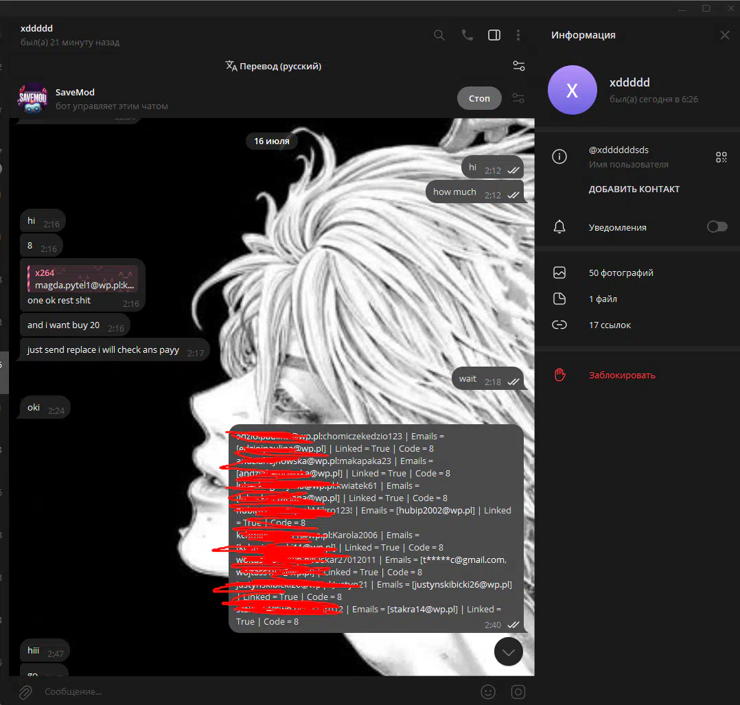740x705 pixels.
Task: Click Заблокировать to block user
Action: pyautogui.click(x=621, y=375)
